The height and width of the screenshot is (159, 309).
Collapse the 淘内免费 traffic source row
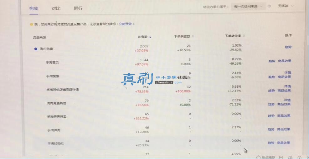tap(36, 49)
